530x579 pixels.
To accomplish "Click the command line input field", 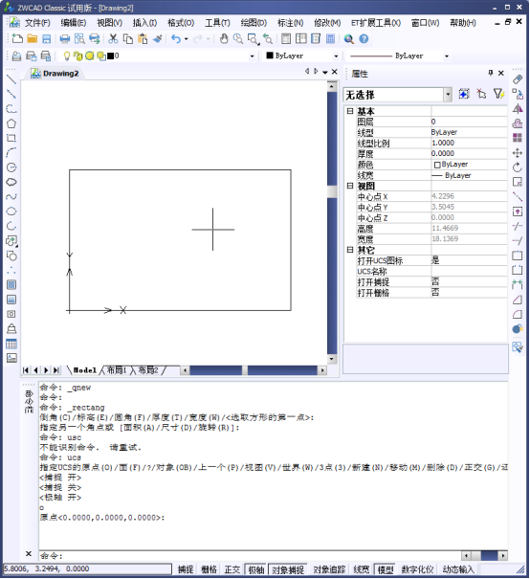I will 250,556.
